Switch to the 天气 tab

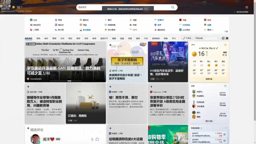tap(174, 38)
